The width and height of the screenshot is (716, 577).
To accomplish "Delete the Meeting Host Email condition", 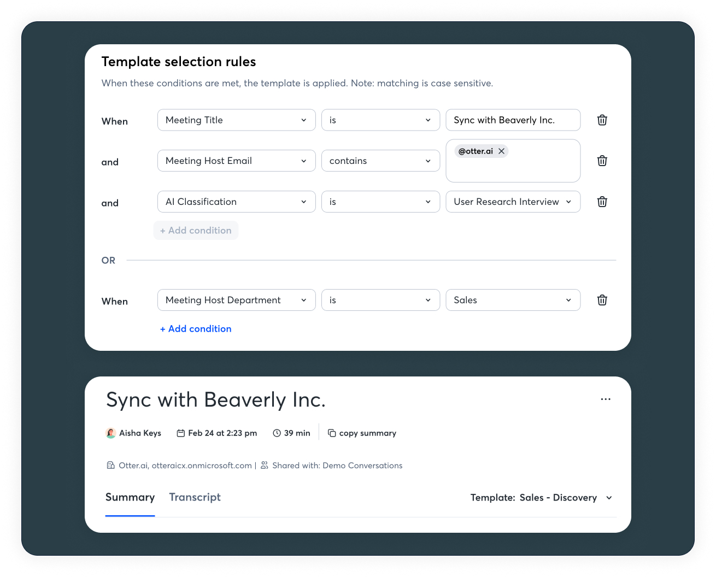I will (602, 161).
